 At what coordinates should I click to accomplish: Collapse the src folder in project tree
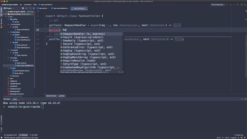tap(6, 17)
